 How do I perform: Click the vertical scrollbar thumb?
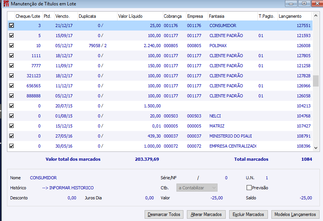(x=316, y=81)
